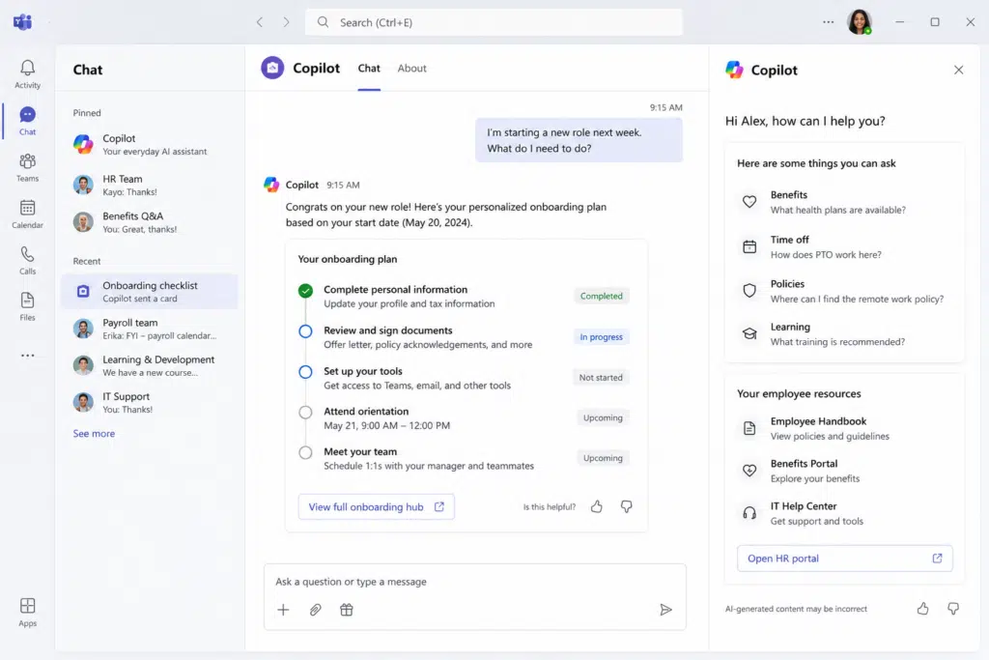Image resolution: width=989 pixels, height=660 pixels.
Task: Open the IT Help Center resource
Action: click(844, 513)
